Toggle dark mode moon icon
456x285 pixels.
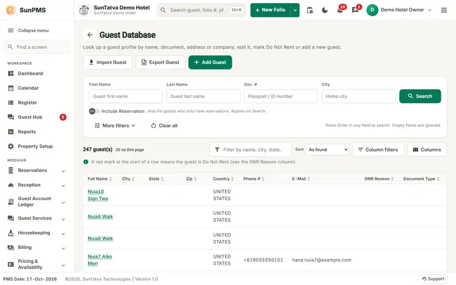coord(325,10)
